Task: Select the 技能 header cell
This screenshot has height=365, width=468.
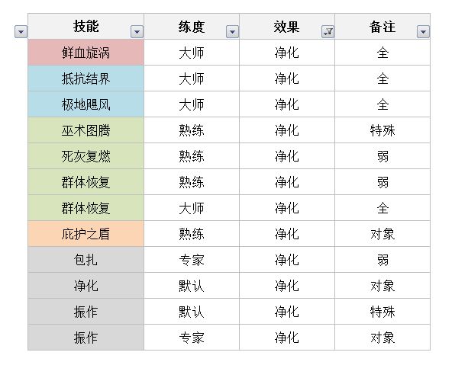Action: coord(86,27)
